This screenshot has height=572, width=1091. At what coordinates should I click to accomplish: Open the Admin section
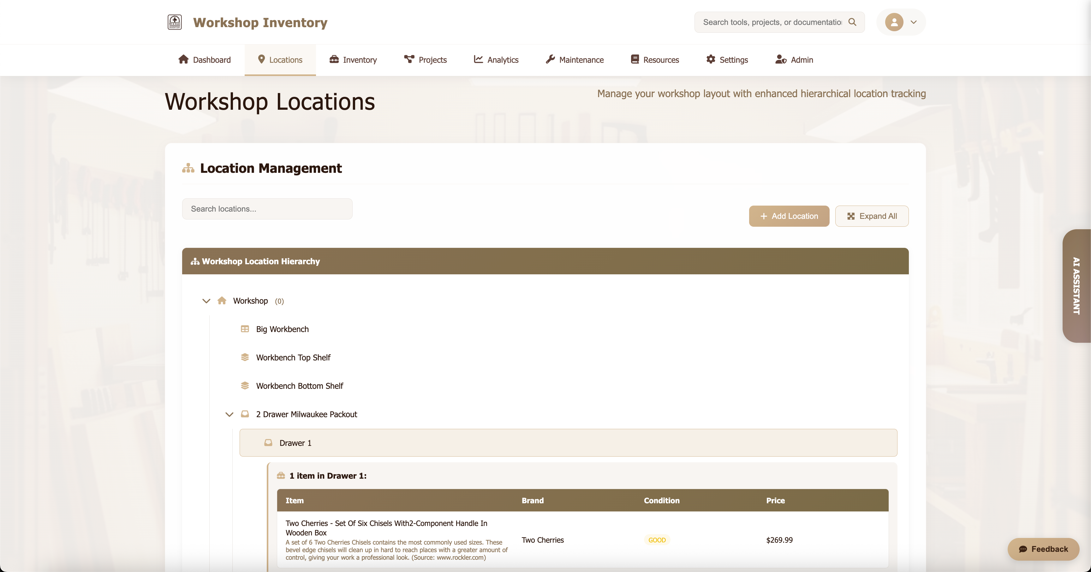click(x=794, y=60)
